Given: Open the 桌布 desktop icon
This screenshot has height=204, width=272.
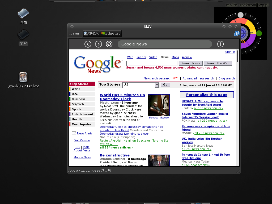Looking at the screenshot, I should click(23, 16).
